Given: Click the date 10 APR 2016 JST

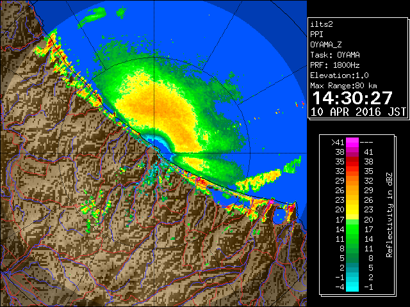Looking at the screenshot, I should [359, 112].
